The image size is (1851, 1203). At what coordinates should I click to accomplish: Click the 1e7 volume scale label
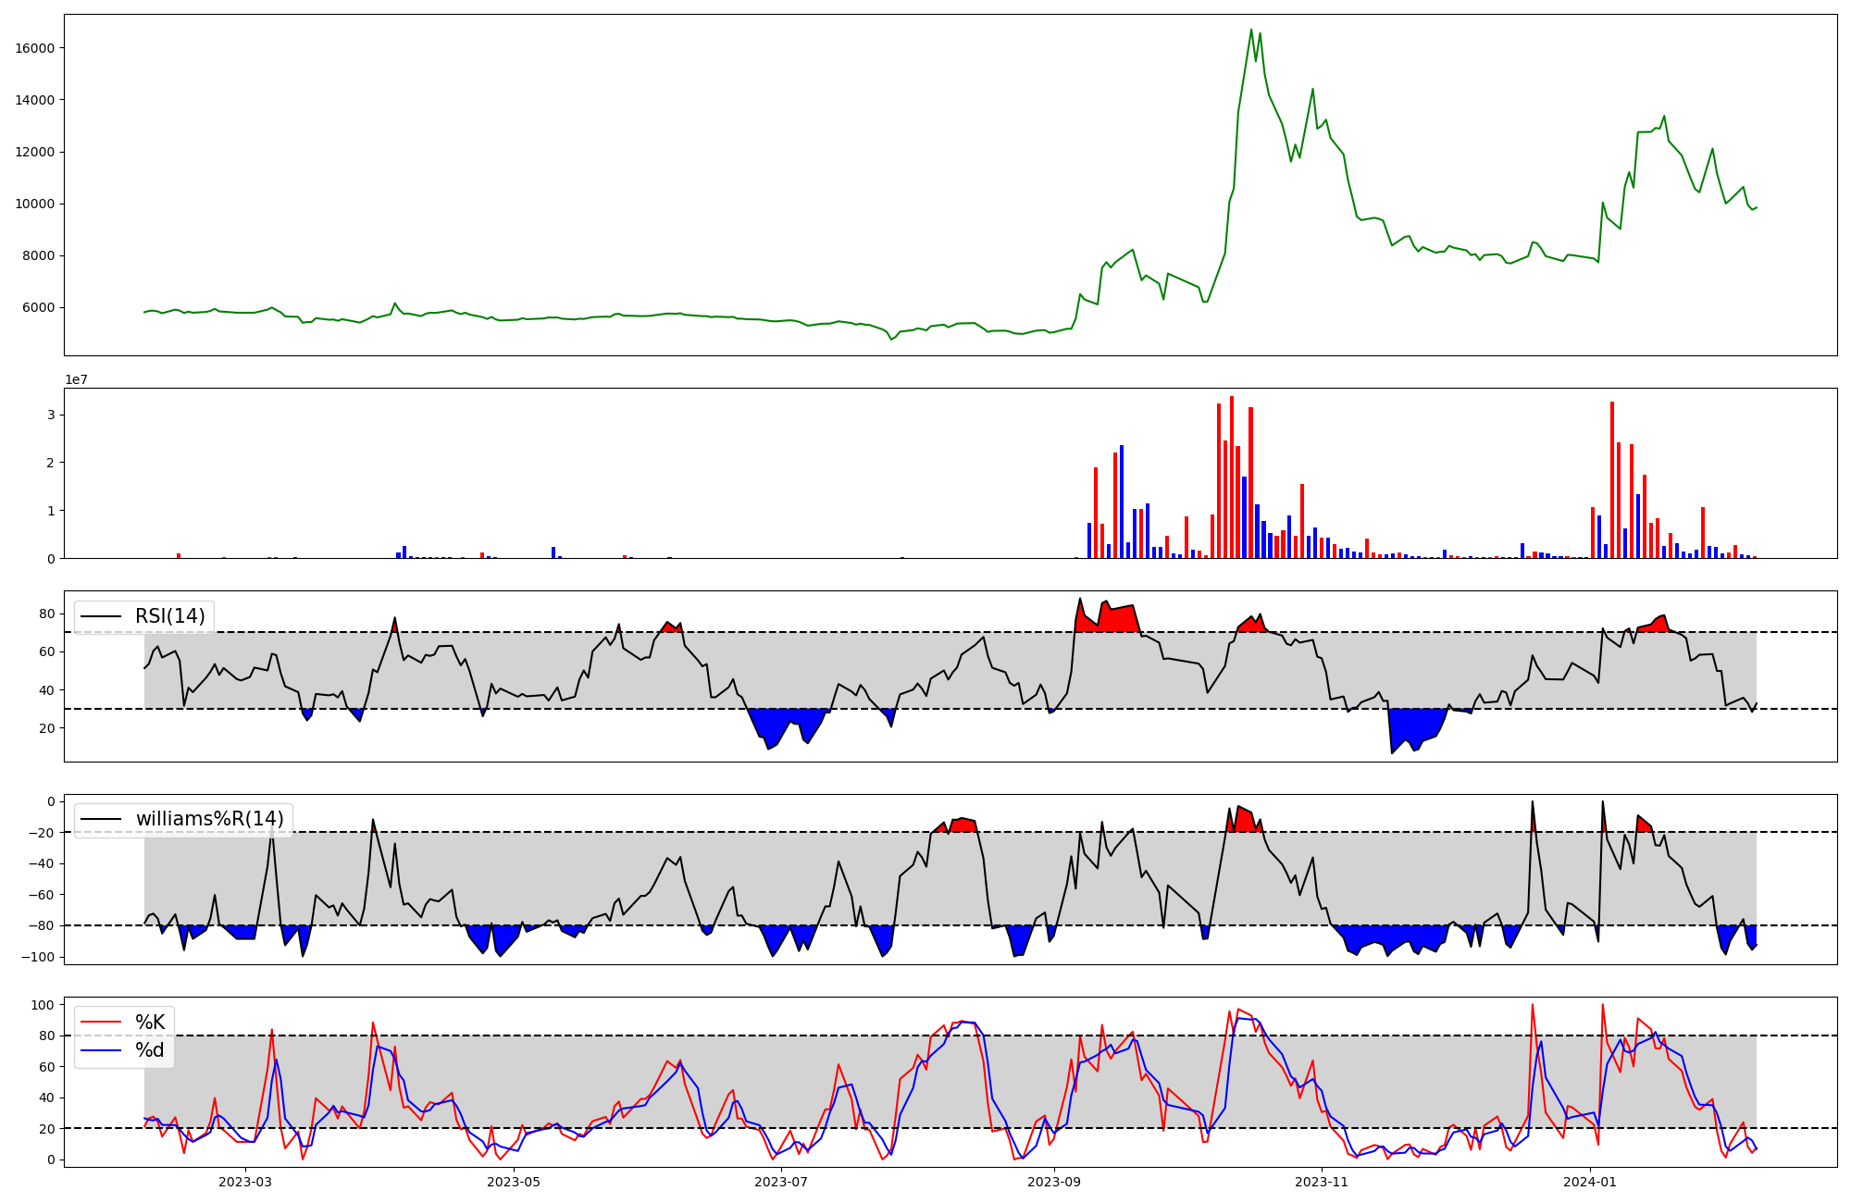[76, 379]
